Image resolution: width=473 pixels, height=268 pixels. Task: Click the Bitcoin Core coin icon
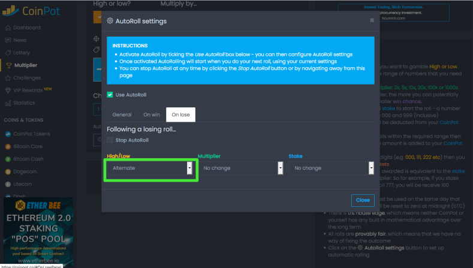coord(8,147)
